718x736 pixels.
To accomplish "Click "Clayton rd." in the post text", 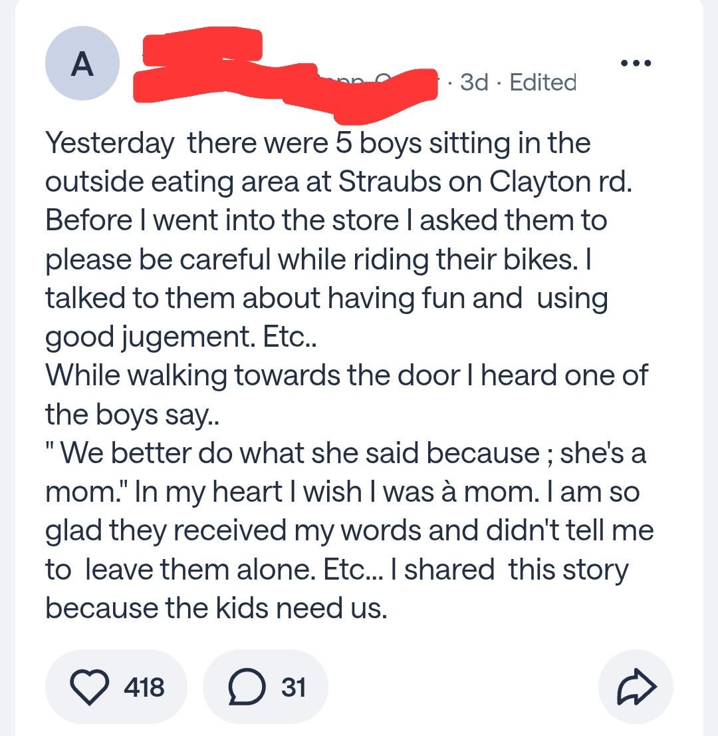I will pyautogui.click(x=570, y=182).
